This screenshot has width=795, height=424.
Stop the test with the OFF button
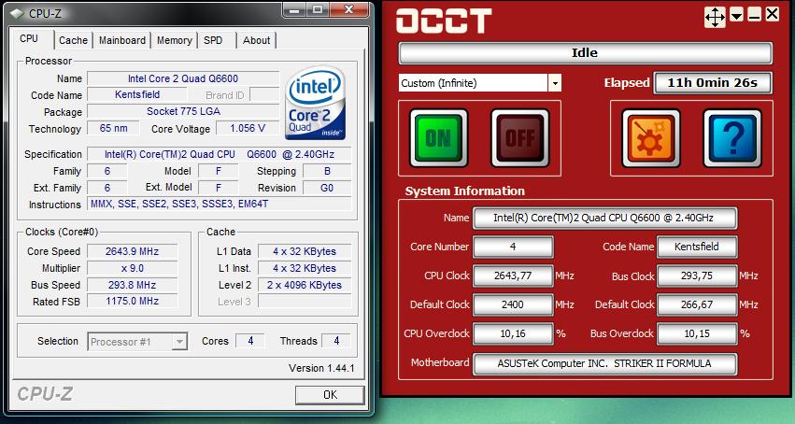(x=520, y=138)
